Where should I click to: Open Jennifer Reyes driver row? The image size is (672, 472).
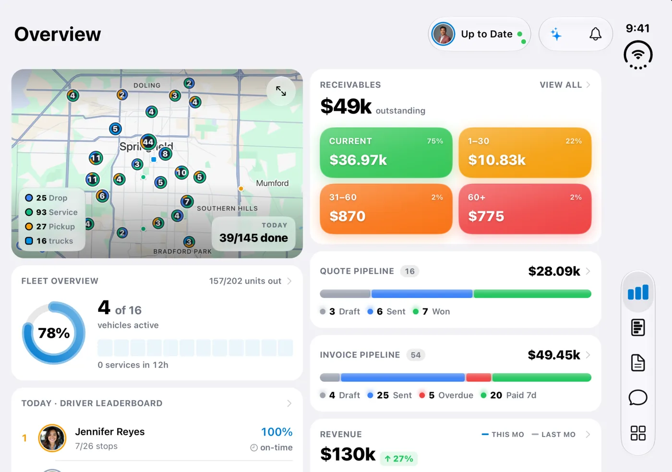(157, 438)
